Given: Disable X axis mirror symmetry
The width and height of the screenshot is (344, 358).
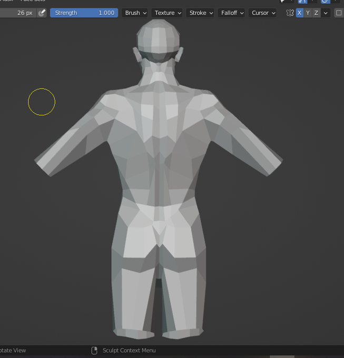Looking at the screenshot, I should point(300,13).
